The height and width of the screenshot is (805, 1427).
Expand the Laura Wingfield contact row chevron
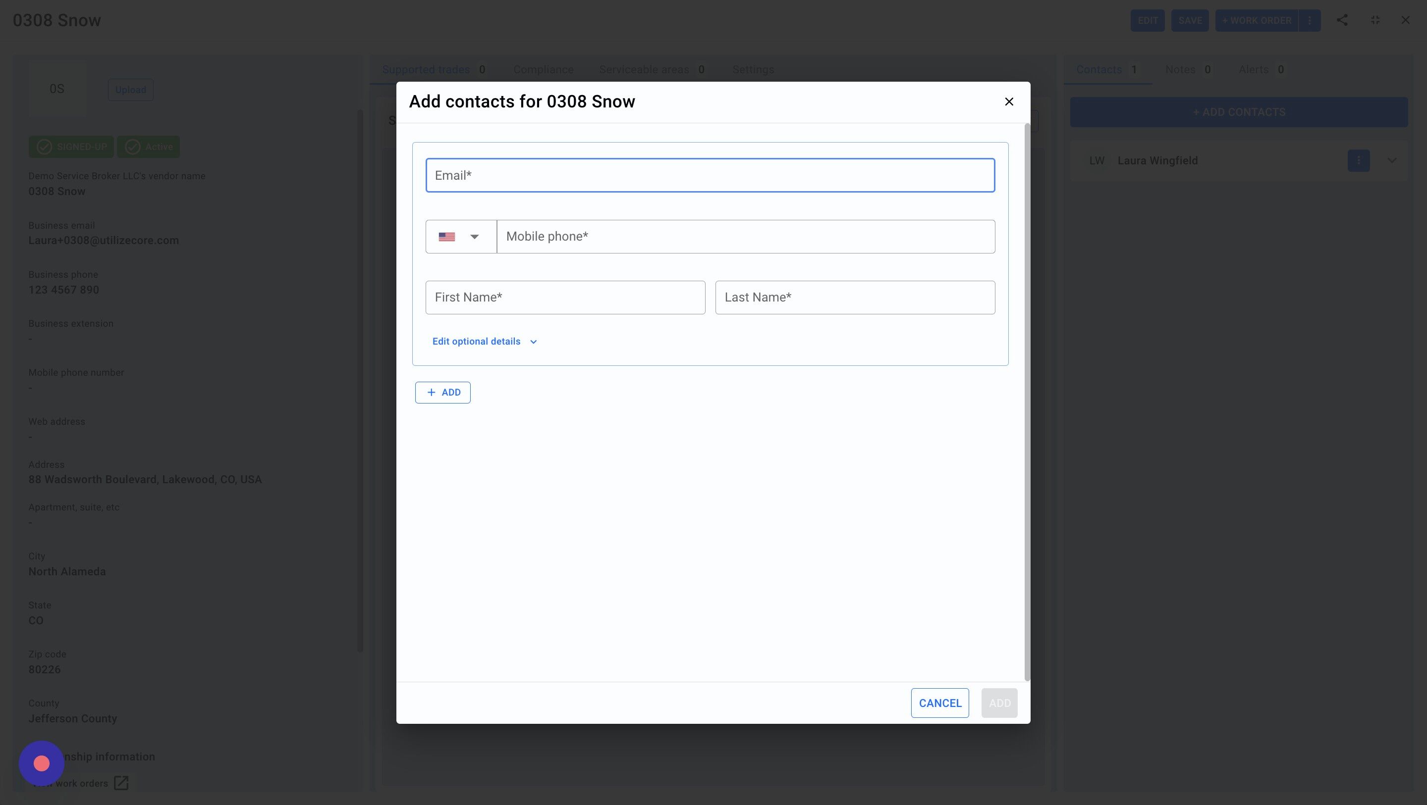(x=1391, y=160)
